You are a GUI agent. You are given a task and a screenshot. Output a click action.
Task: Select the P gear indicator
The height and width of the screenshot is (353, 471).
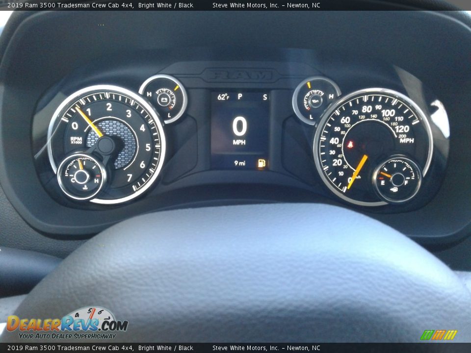240,97
